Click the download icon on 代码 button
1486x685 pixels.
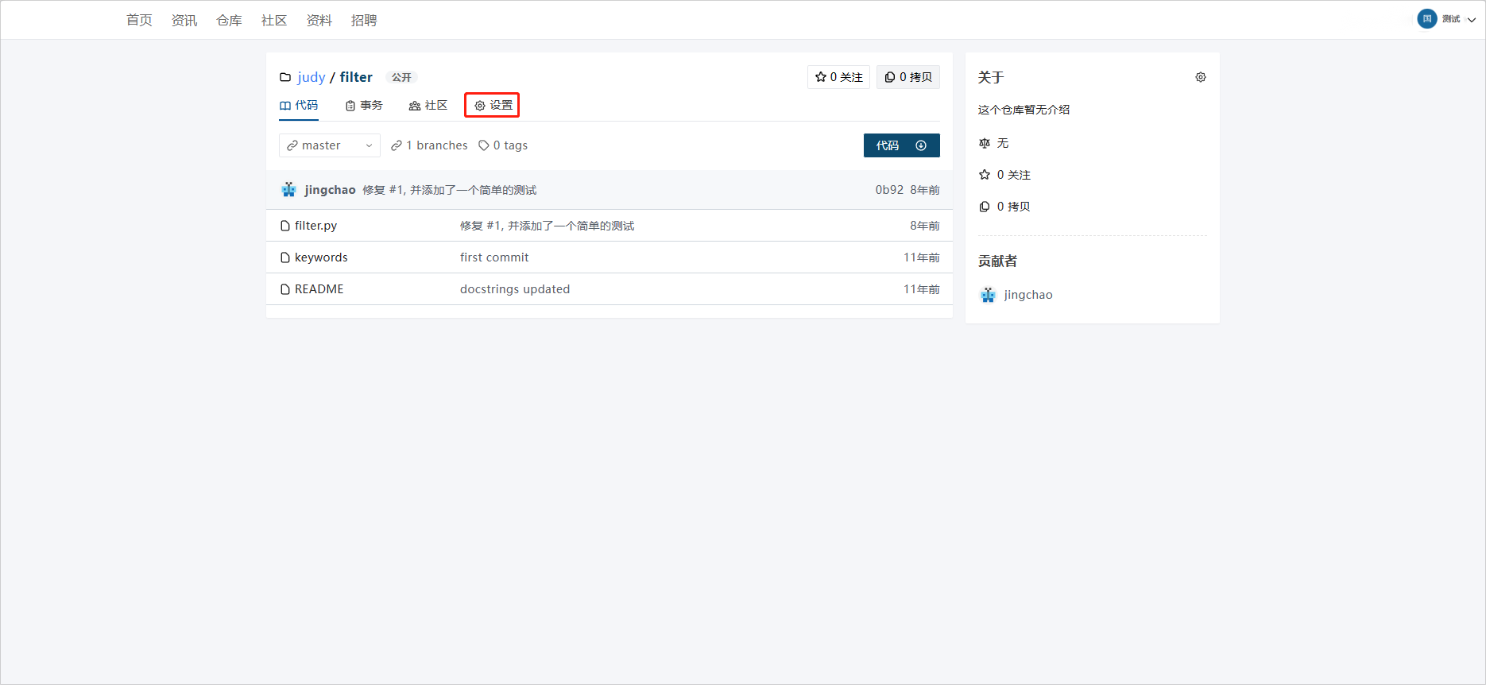(921, 145)
